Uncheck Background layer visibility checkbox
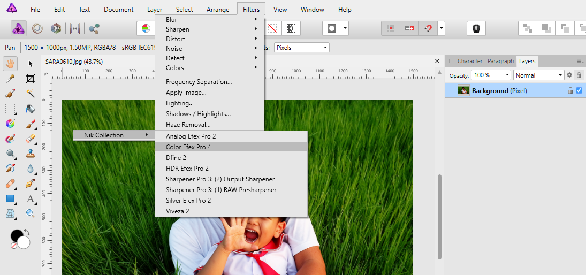 579,90
